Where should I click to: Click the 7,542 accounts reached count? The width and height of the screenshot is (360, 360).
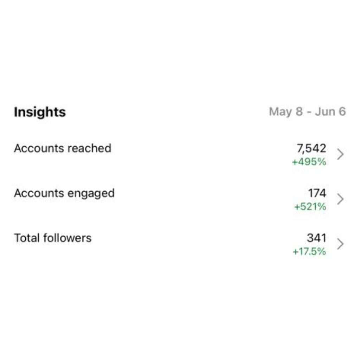click(311, 148)
